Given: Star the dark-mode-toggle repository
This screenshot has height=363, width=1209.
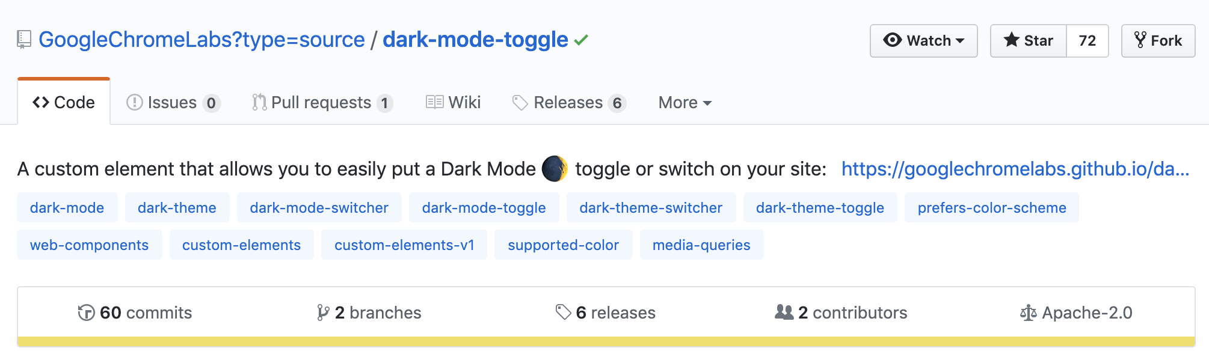Looking at the screenshot, I should (1029, 41).
